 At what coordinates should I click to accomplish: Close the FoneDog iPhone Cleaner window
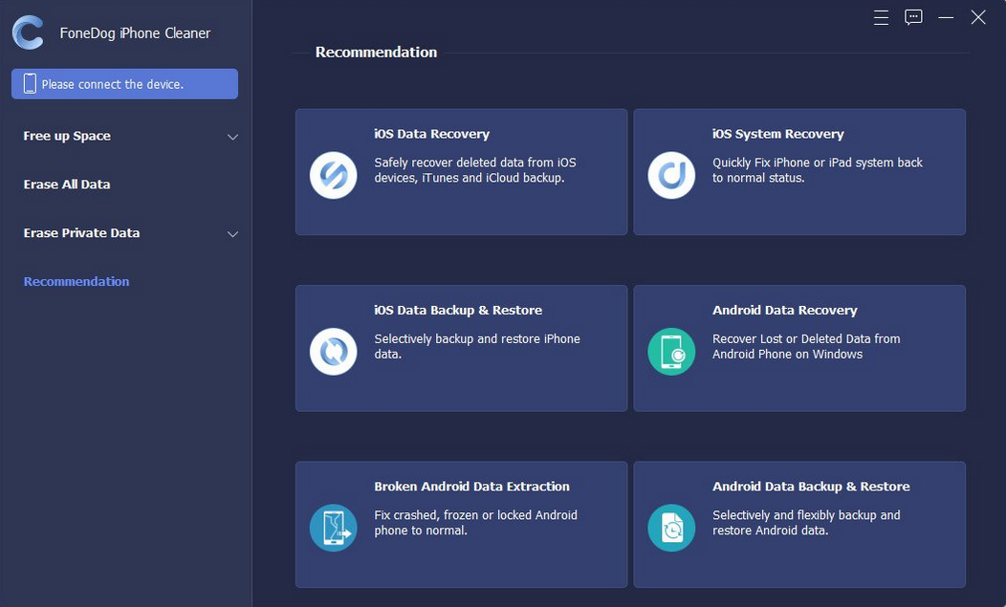977,17
